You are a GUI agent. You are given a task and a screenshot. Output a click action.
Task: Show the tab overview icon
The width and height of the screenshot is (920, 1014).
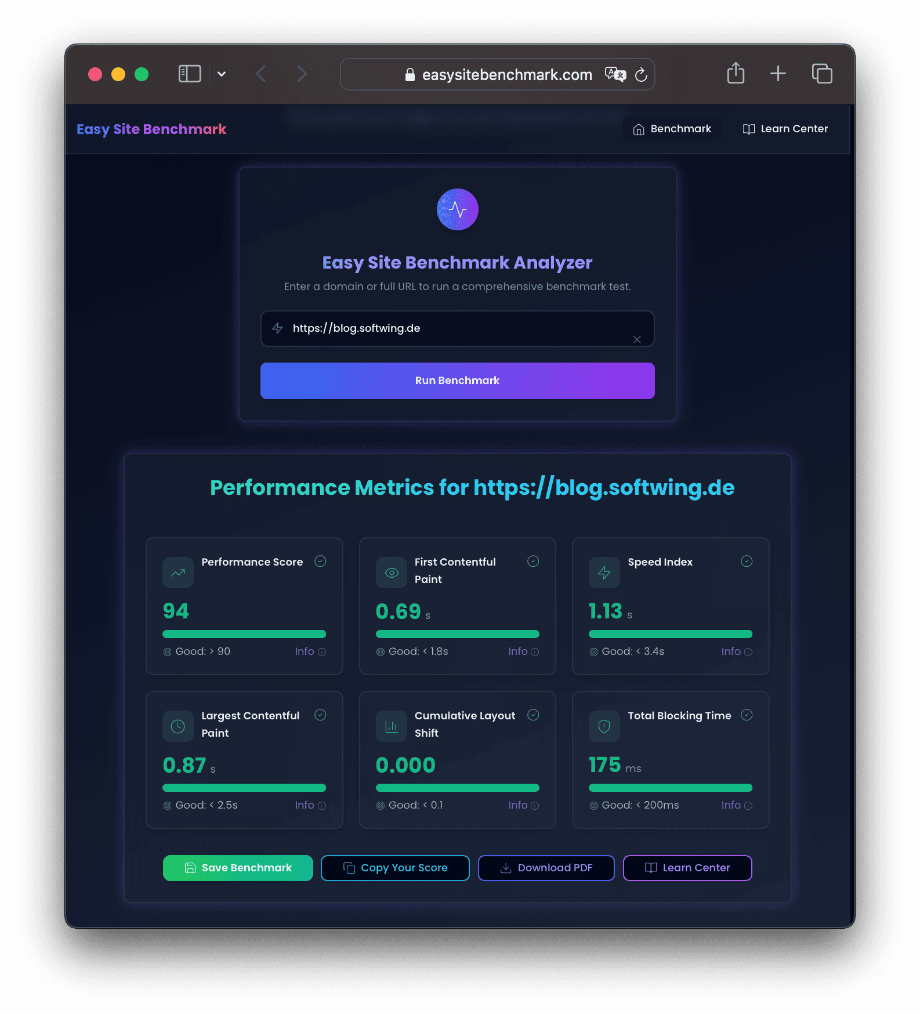pos(822,73)
